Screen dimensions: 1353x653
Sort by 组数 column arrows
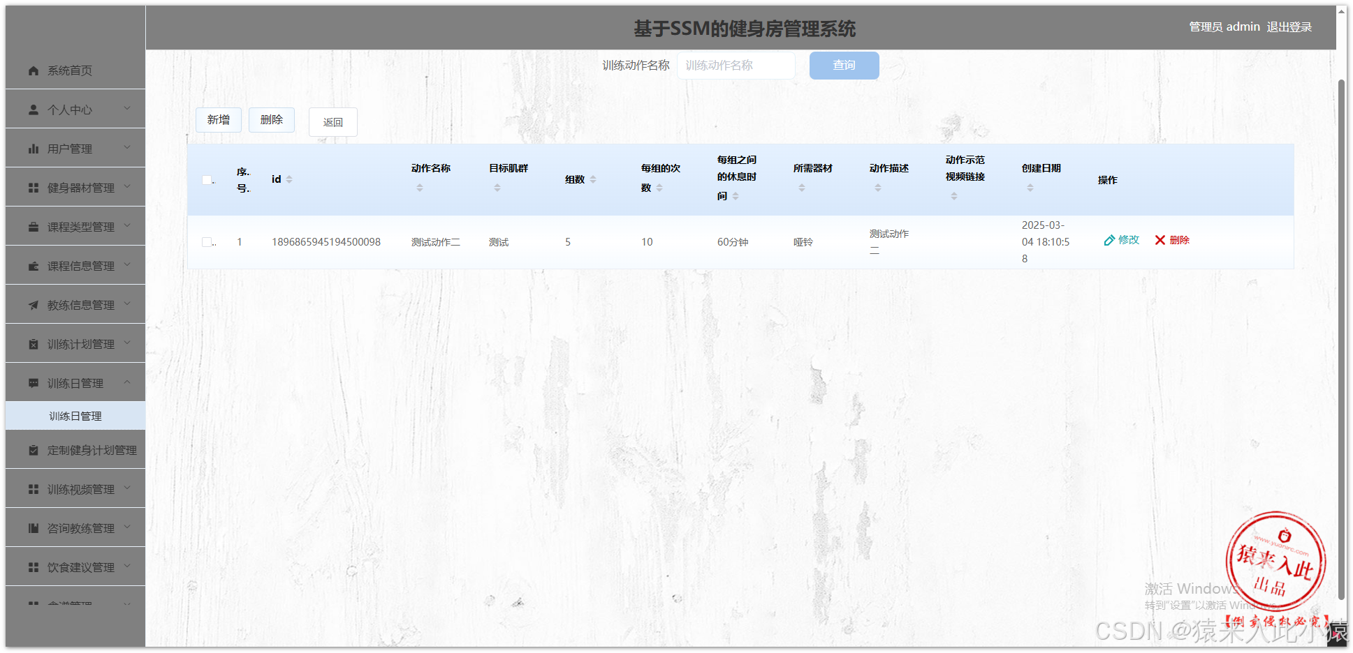coord(593,179)
